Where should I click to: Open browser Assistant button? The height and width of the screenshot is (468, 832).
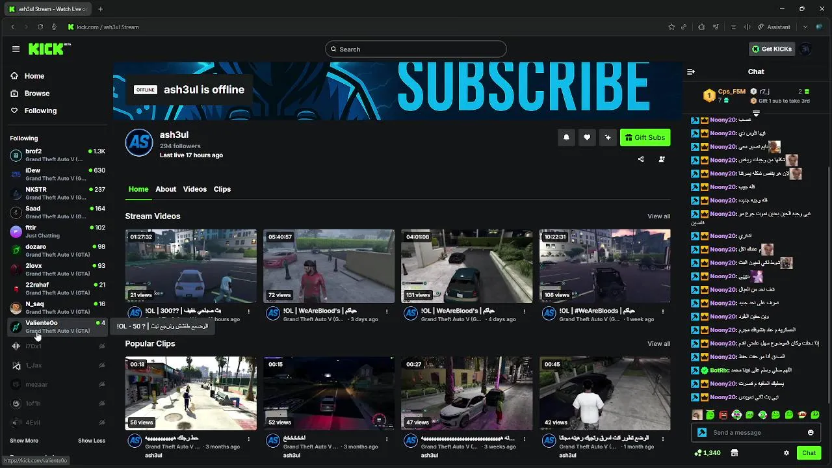click(774, 27)
